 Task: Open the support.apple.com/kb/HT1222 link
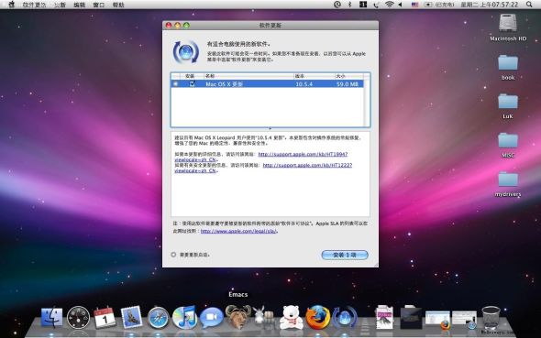pyautogui.click(x=307, y=165)
